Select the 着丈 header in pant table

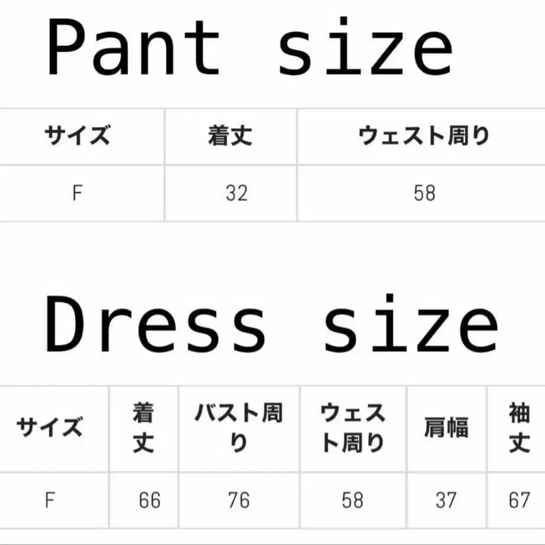[230, 136]
